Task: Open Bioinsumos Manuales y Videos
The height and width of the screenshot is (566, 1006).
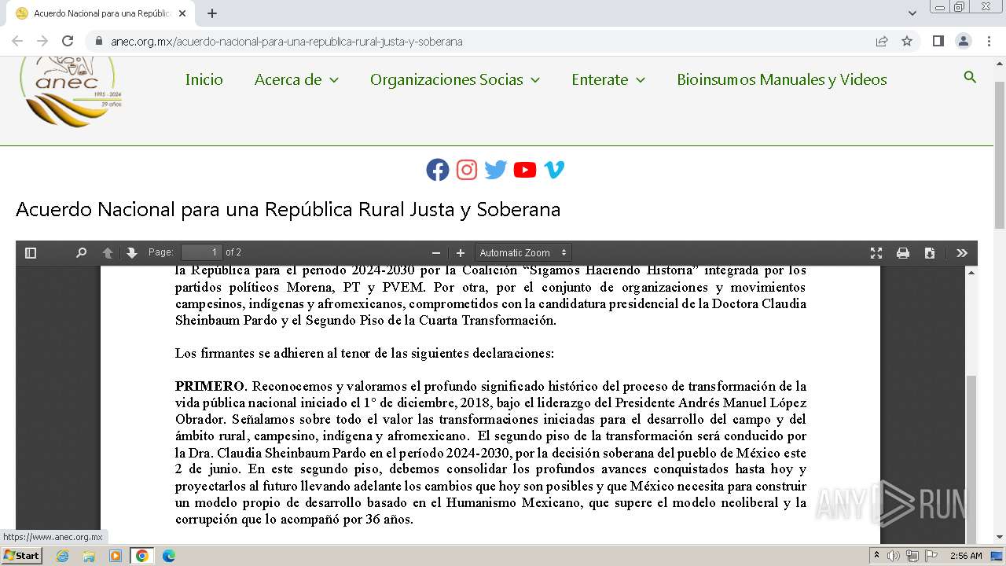Action: 782,79
